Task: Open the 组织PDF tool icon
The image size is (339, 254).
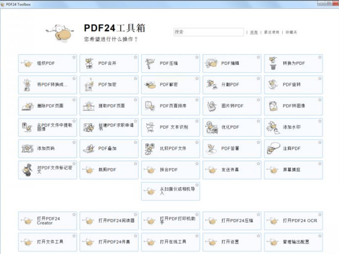Action: 27,63
